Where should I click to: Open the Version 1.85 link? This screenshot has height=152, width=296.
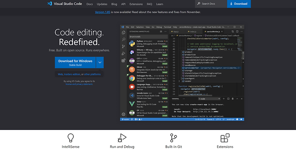(103, 12)
